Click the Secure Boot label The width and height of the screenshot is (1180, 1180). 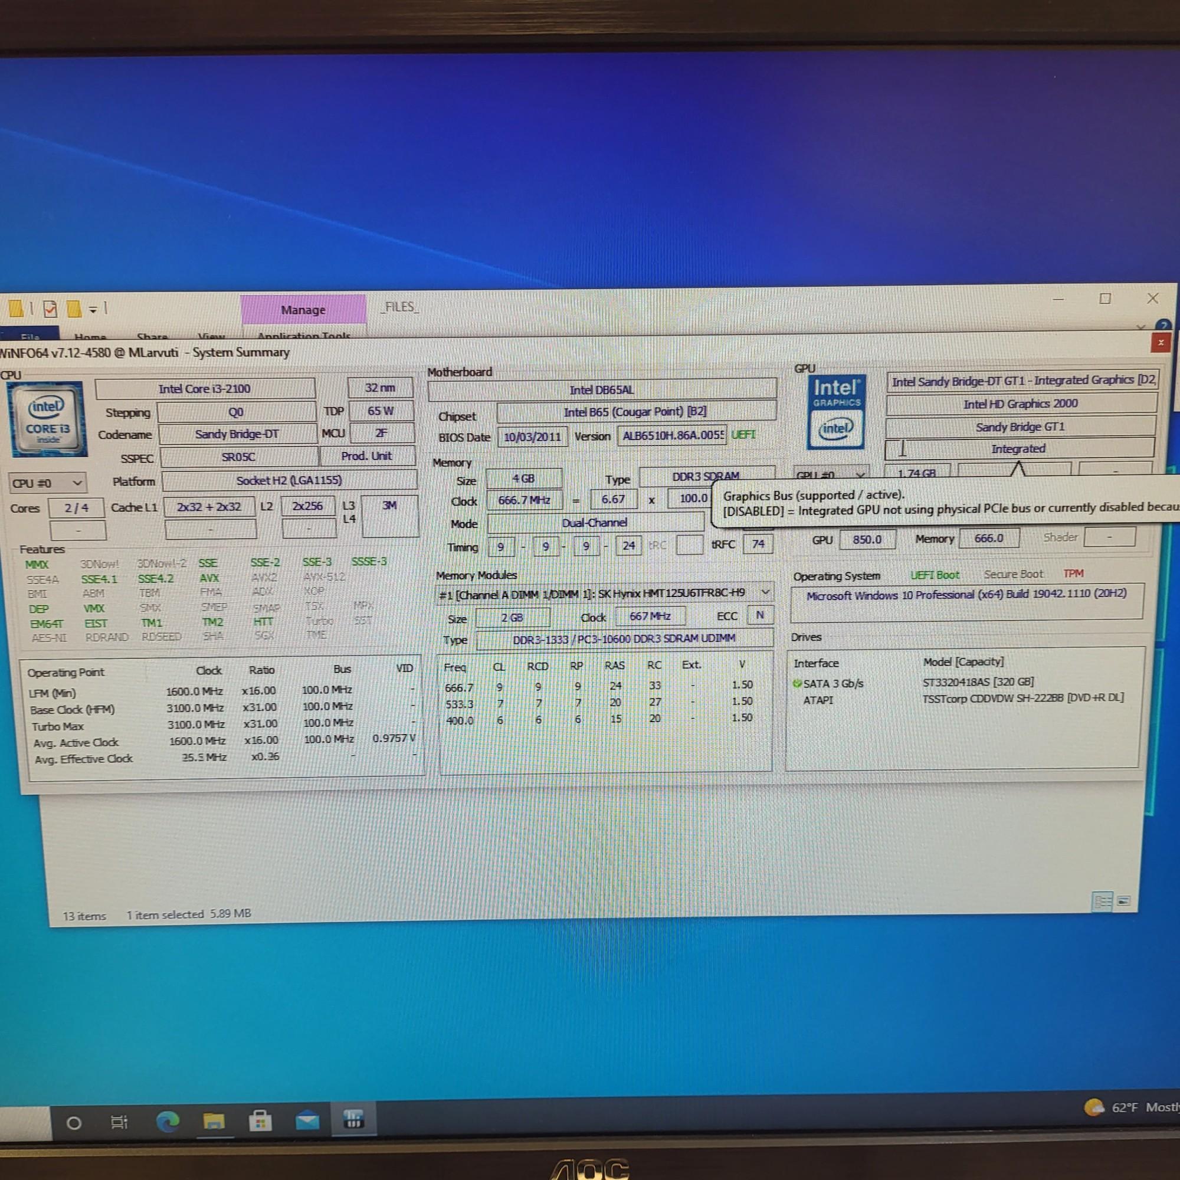point(1013,574)
